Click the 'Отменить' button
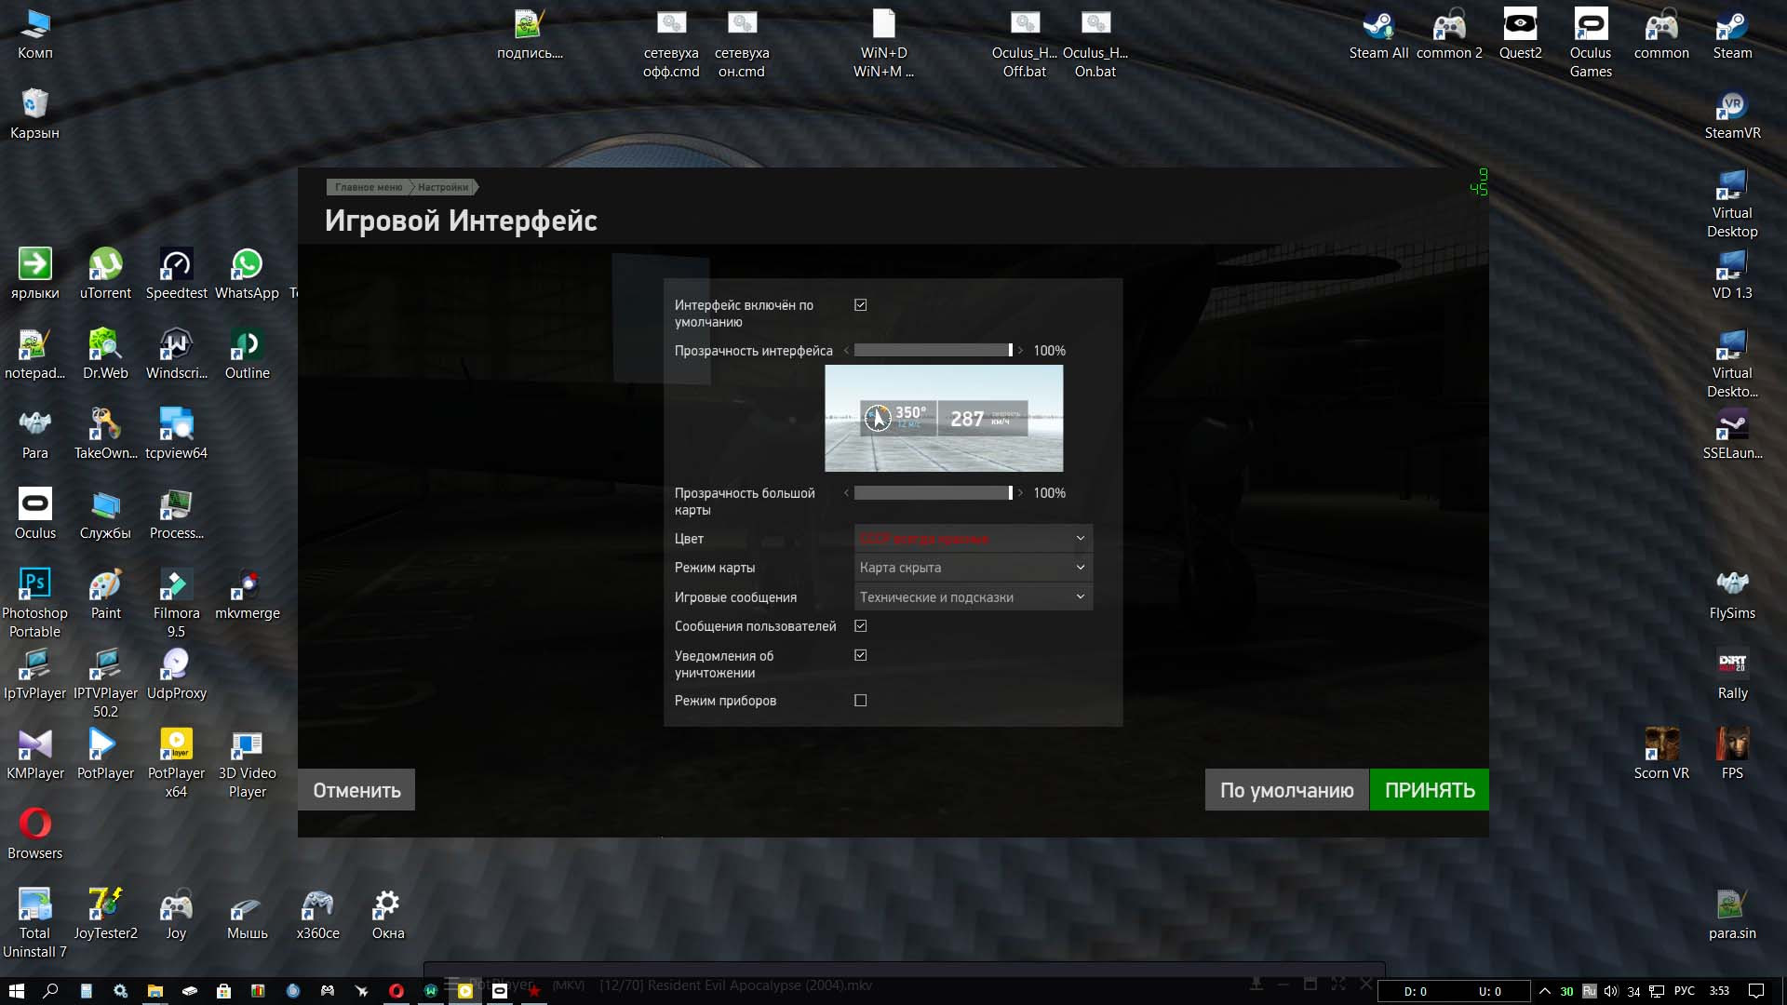This screenshot has width=1787, height=1005. click(x=356, y=790)
